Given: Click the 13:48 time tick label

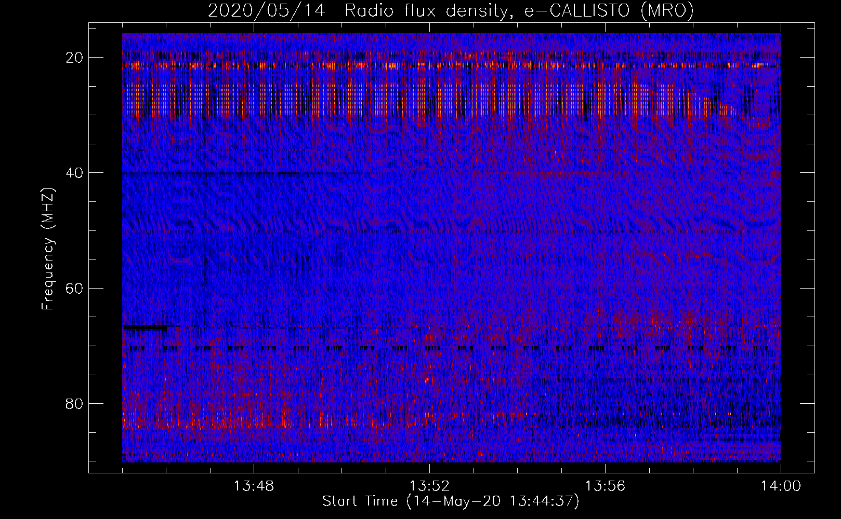Looking at the screenshot, I should coord(254,486).
